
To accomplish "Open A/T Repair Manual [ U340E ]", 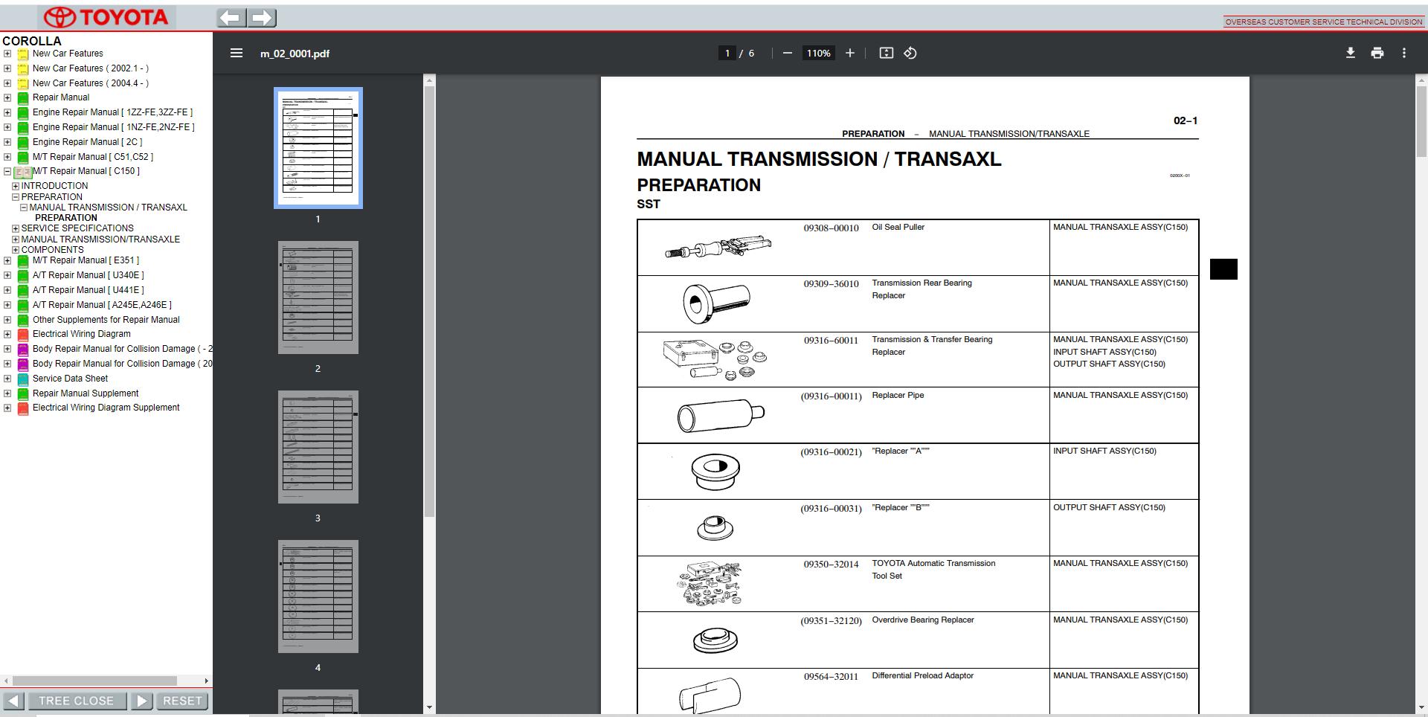I will click(89, 275).
